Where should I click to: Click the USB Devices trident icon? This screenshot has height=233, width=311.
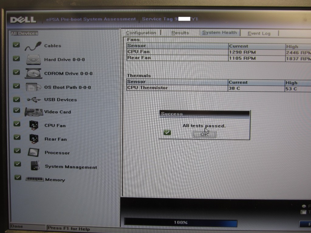(34, 100)
